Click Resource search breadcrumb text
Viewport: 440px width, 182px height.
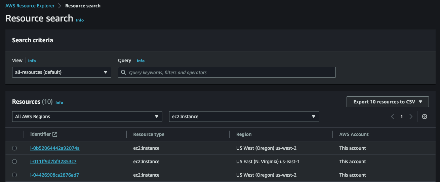pos(83,6)
